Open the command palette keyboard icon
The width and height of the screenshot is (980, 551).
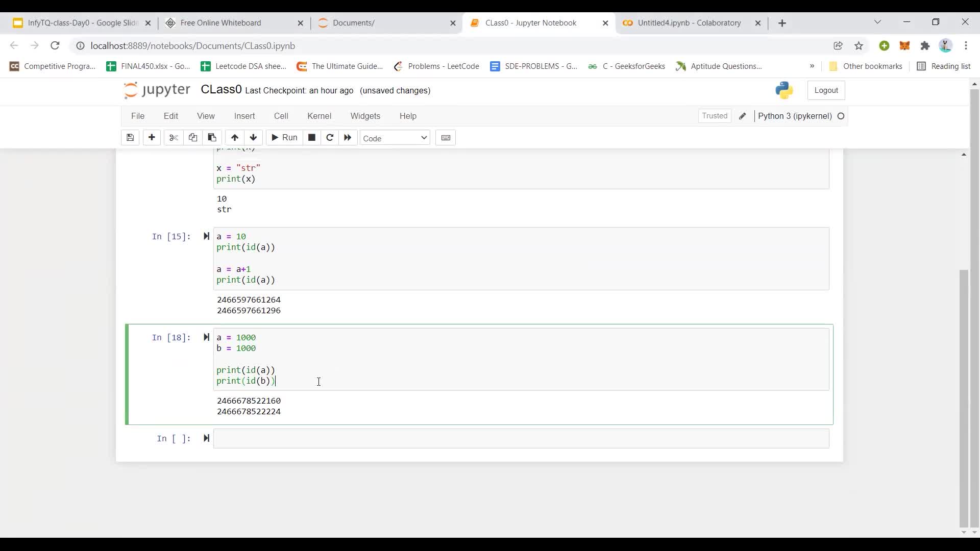coord(445,138)
